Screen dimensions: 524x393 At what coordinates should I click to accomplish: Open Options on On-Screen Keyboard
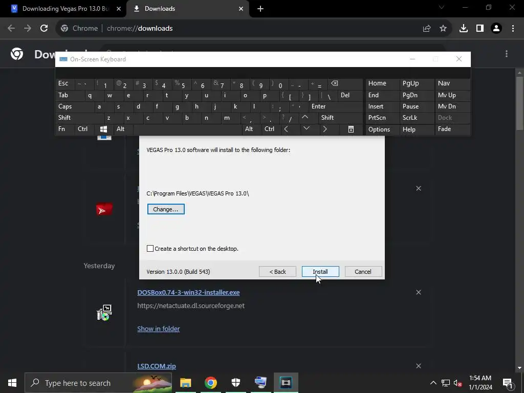382,129
